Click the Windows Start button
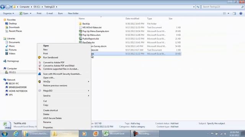This screenshot has width=245, height=137. coord(5,134)
